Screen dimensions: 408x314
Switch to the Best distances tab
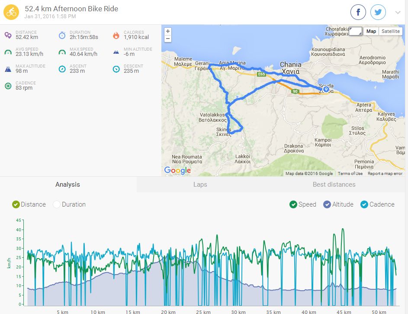click(x=334, y=185)
